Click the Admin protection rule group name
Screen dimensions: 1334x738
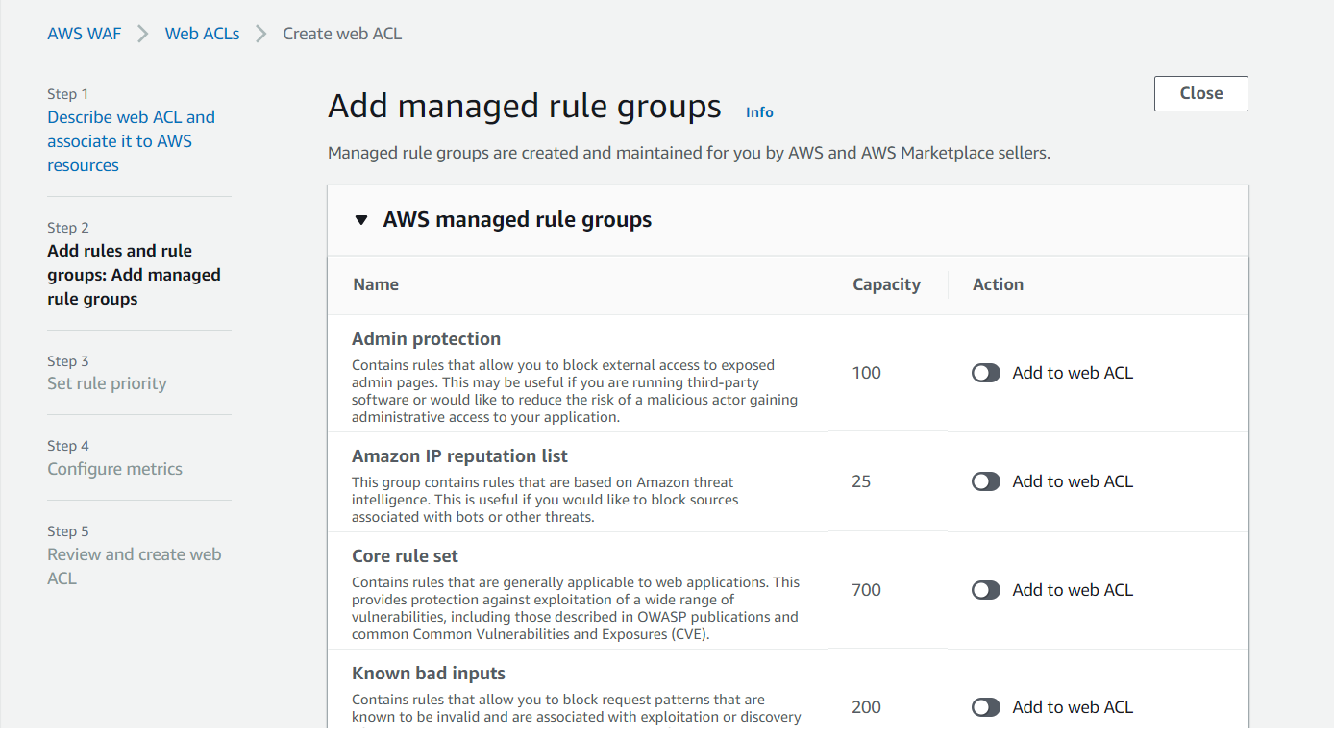coord(427,339)
